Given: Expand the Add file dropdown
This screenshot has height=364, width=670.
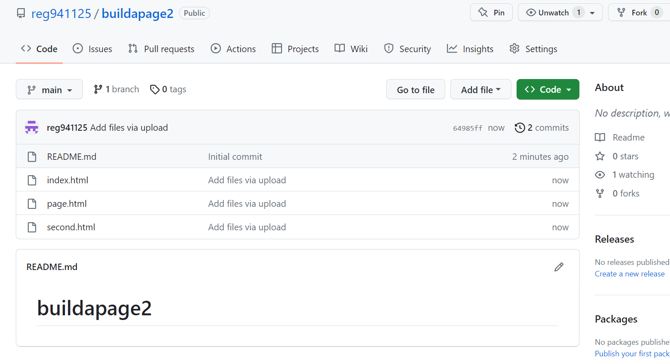Looking at the screenshot, I should click(x=481, y=89).
